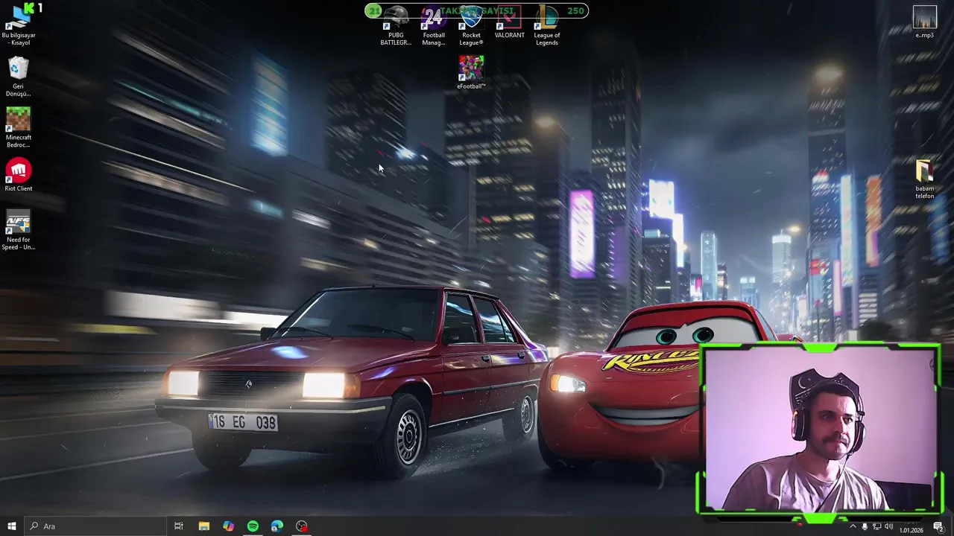
Task: Launch Copilot from the taskbar
Action: point(228,526)
